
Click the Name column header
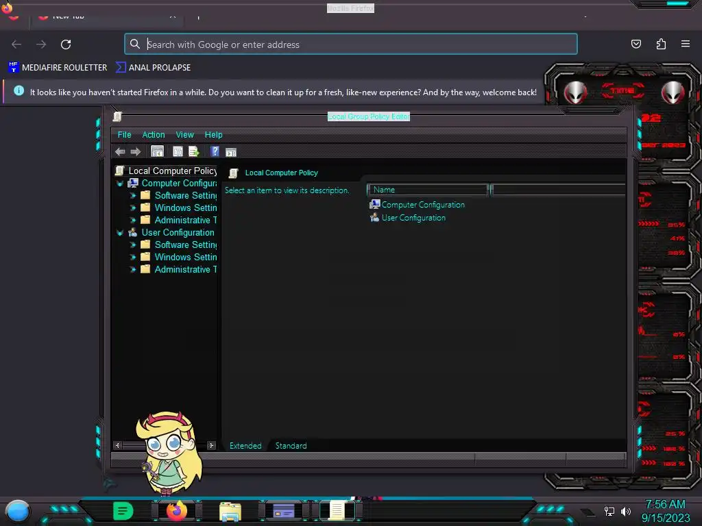428,190
